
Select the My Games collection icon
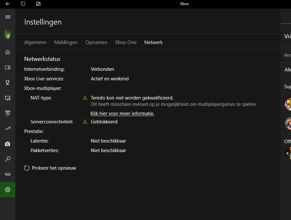pyautogui.click(x=7, y=67)
